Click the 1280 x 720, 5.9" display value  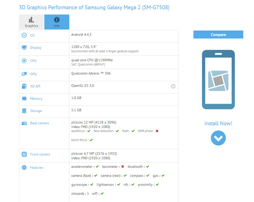[x=84, y=47]
